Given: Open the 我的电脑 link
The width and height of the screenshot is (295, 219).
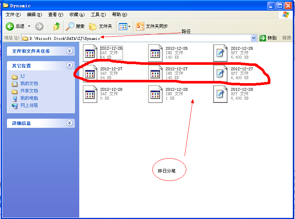Looking at the screenshot, I should [x=29, y=98].
